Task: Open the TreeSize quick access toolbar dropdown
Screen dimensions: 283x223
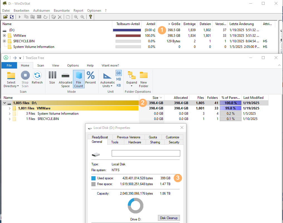Action: click(20, 58)
